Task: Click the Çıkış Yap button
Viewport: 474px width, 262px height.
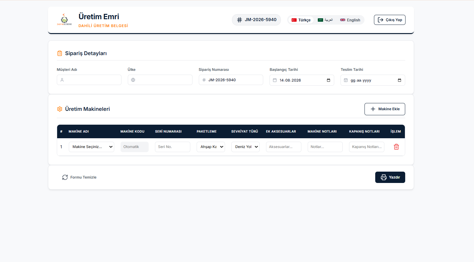Action: tap(390, 20)
